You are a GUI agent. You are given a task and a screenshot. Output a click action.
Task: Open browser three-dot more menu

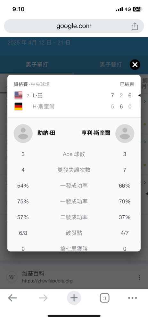[x=133, y=298]
